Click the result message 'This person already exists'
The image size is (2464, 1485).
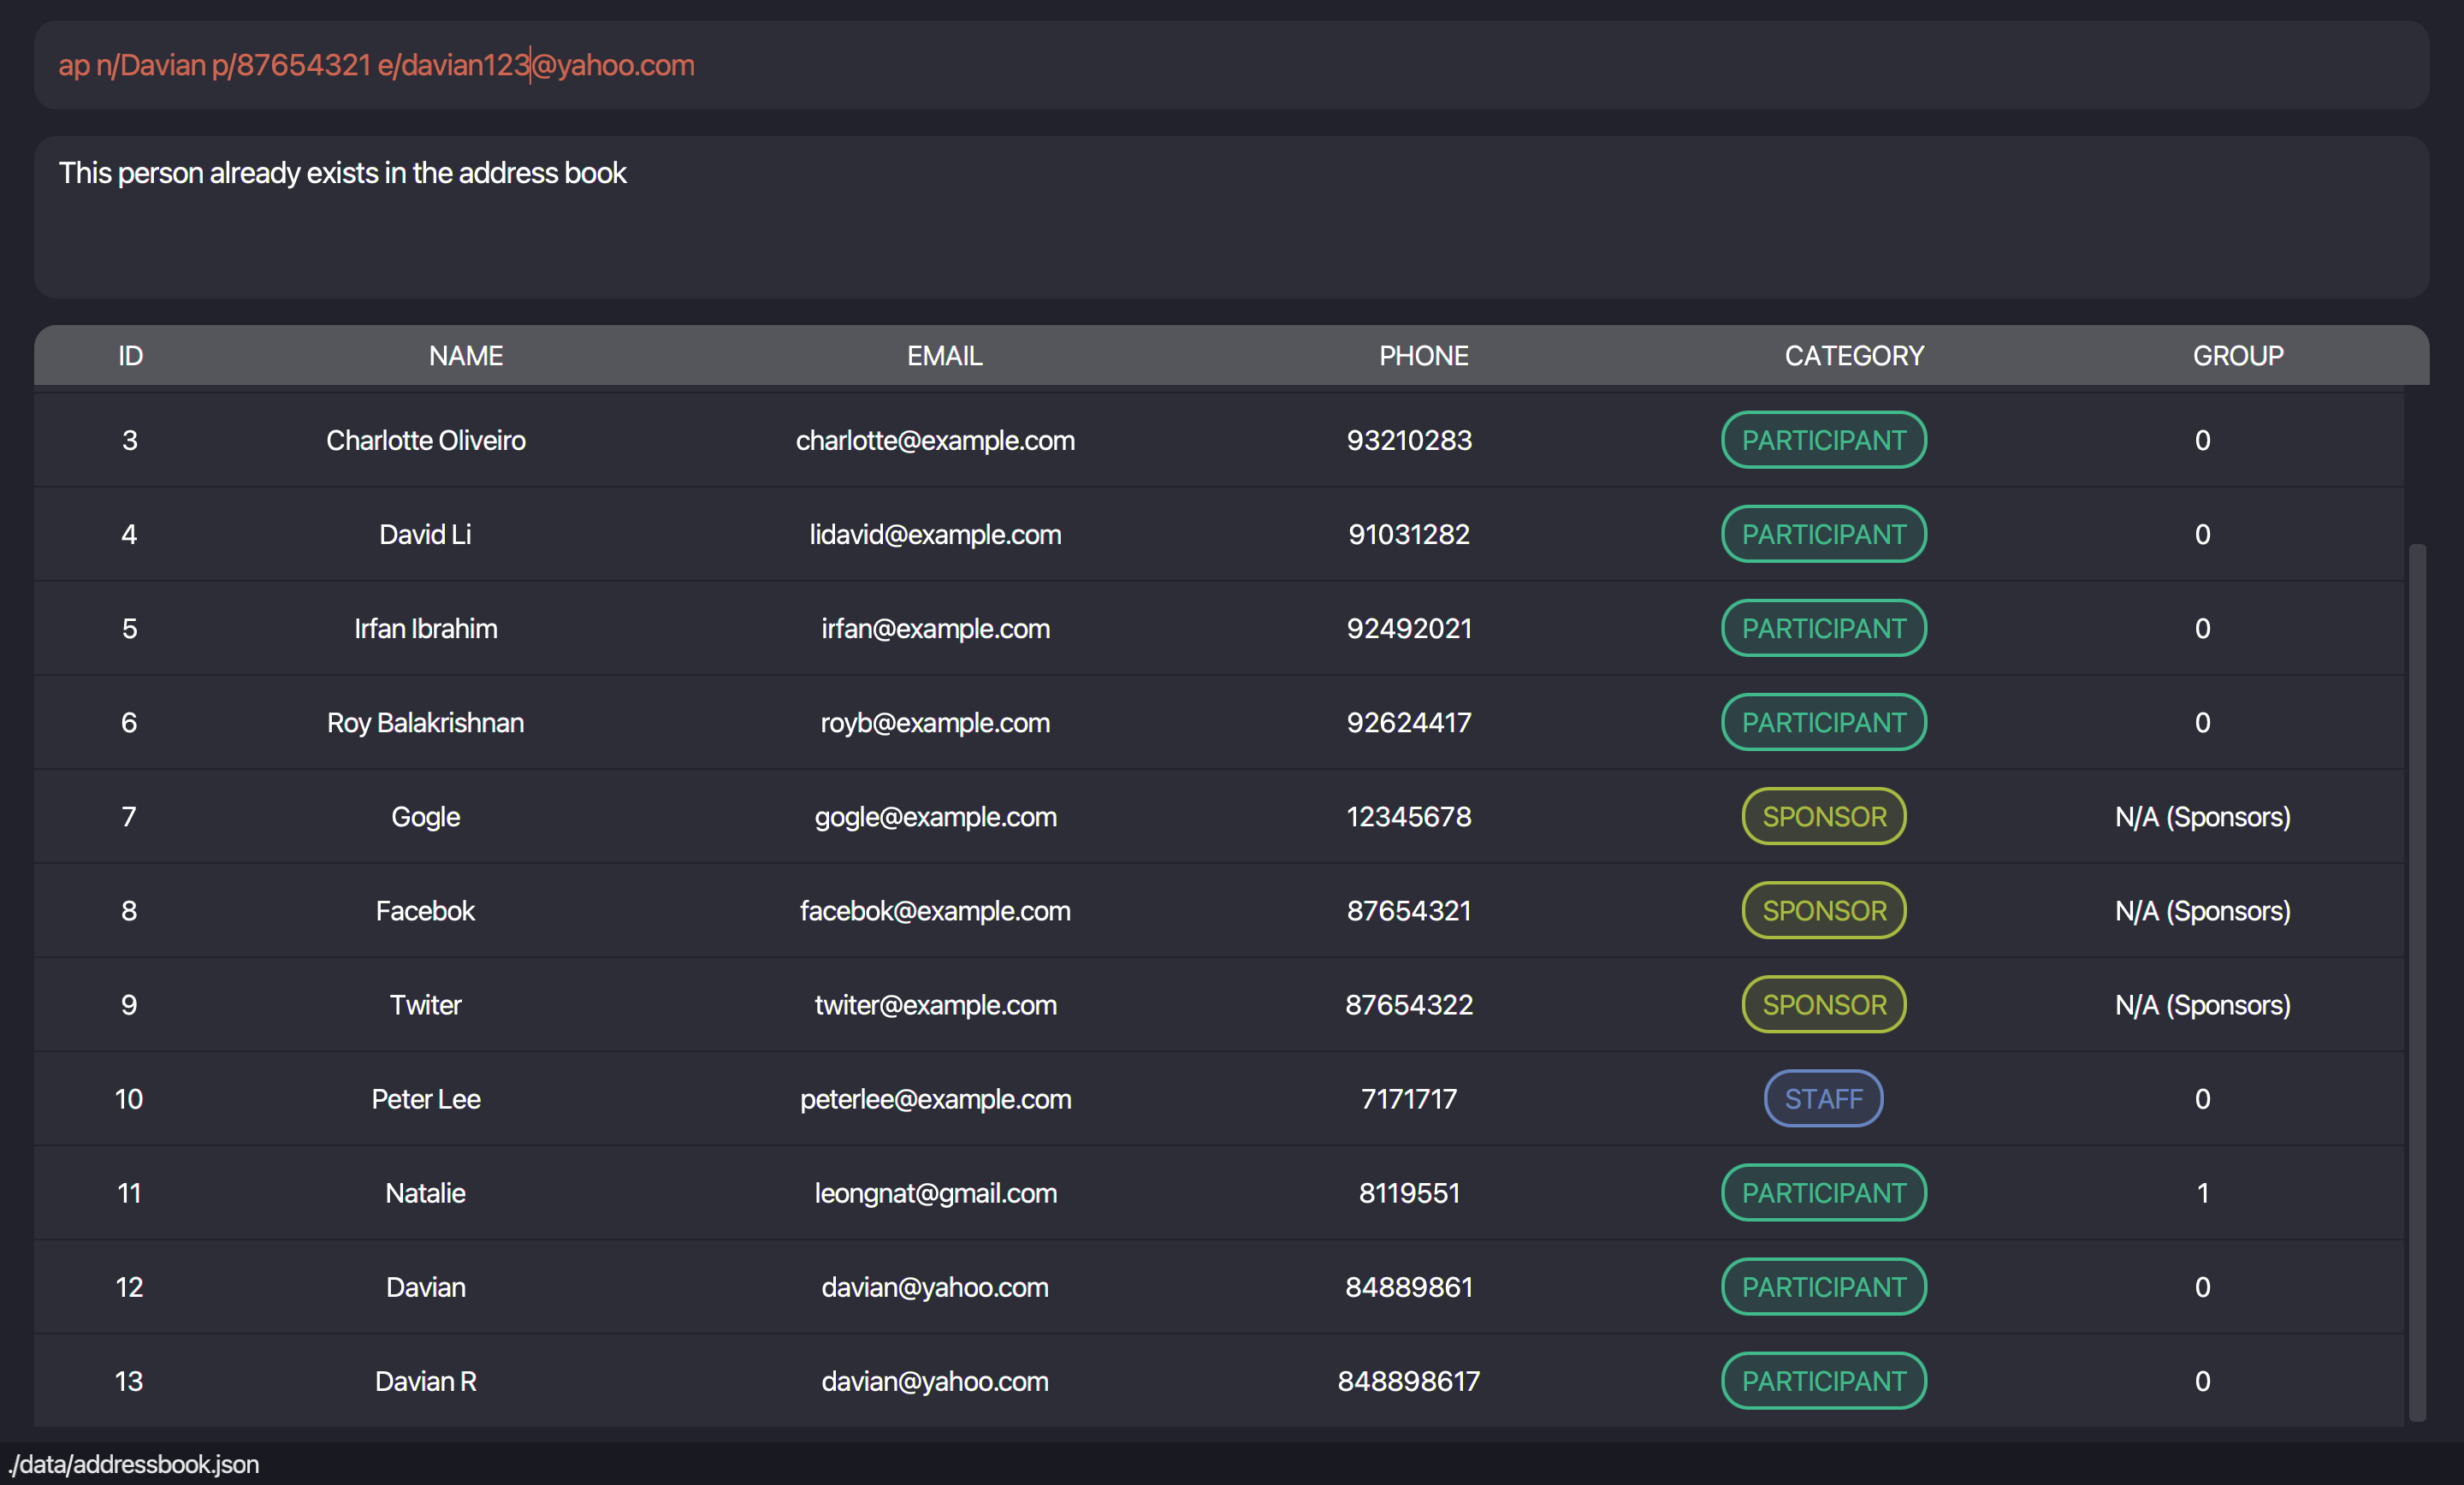pyautogui.click(x=342, y=173)
